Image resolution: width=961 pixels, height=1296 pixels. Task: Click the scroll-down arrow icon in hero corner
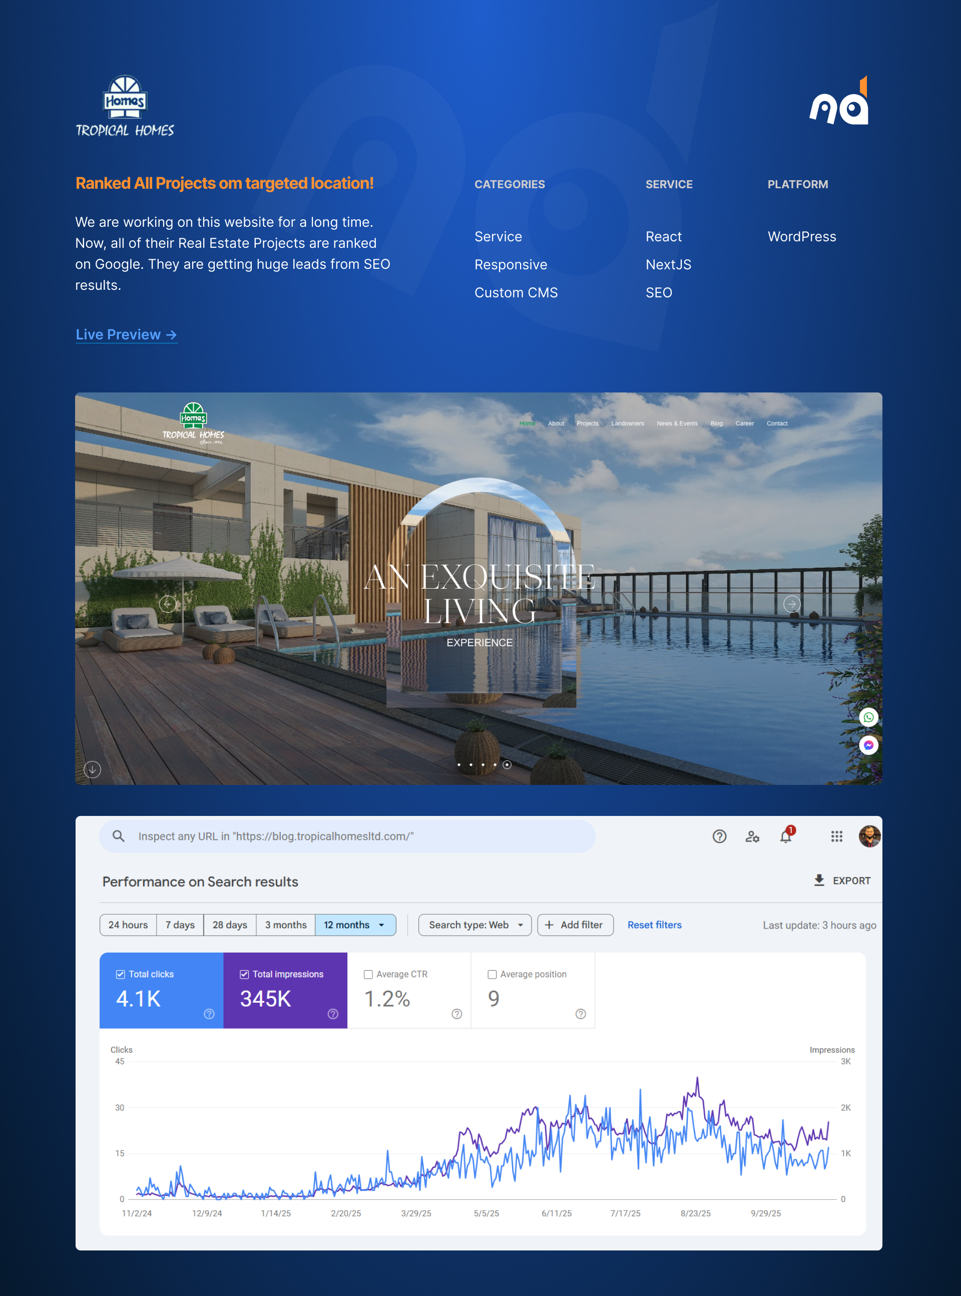tap(92, 769)
